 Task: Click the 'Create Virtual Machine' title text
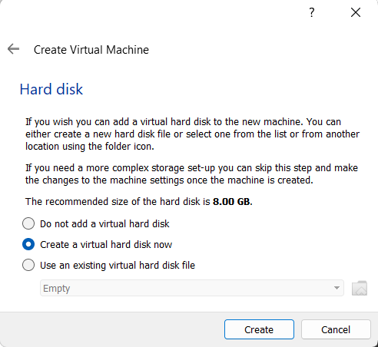coord(91,50)
